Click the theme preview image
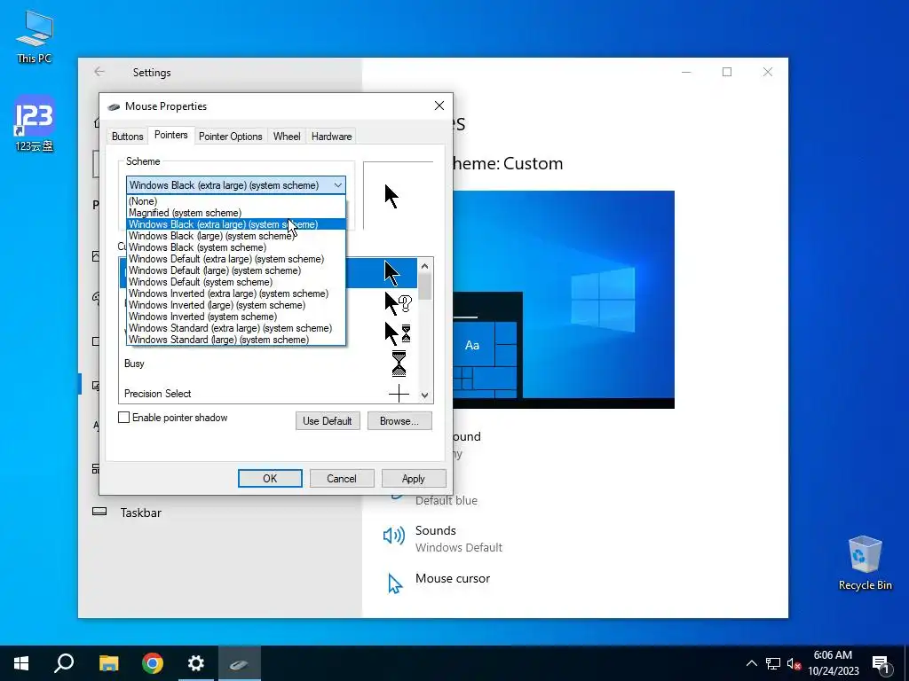 click(x=564, y=300)
